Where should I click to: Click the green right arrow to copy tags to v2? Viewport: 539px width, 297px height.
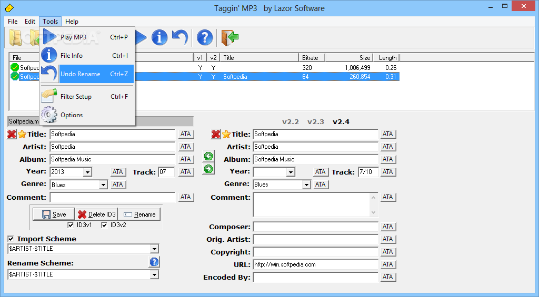pos(208,169)
